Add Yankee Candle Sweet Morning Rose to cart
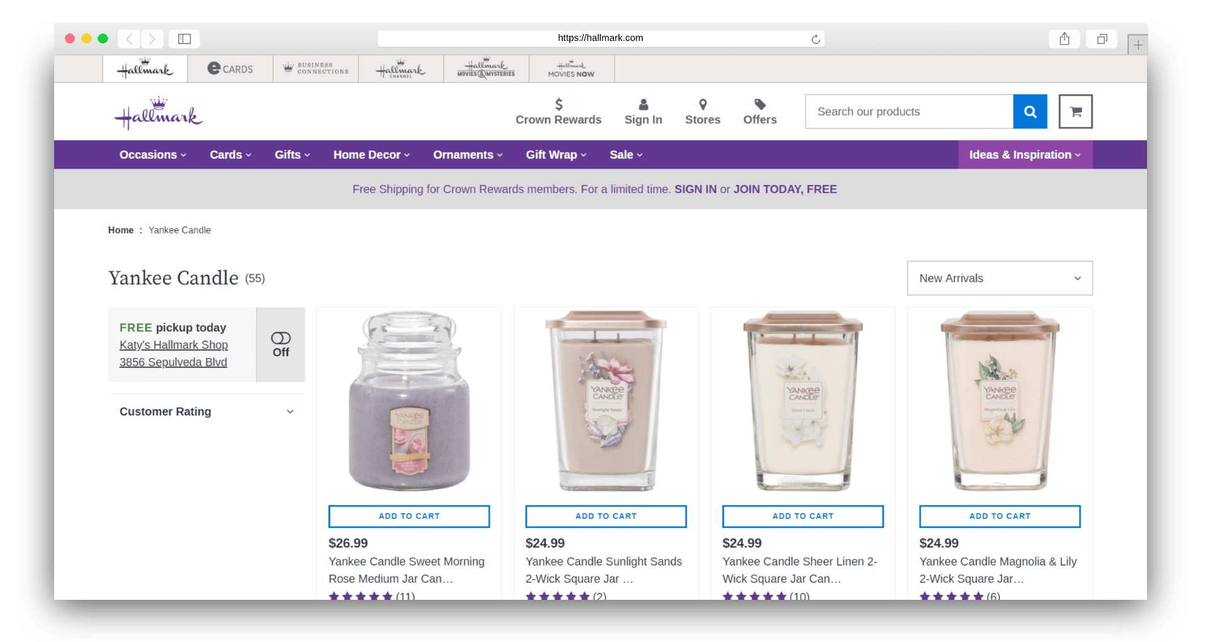The image size is (1208, 642). (x=409, y=515)
